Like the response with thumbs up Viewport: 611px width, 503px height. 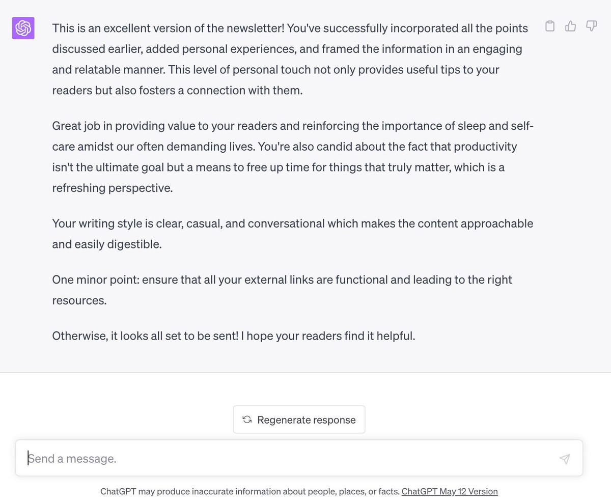[571, 26]
